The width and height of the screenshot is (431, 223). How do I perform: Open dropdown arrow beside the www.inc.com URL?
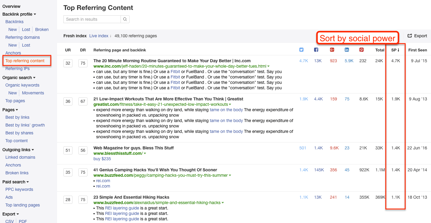click(x=268, y=66)
